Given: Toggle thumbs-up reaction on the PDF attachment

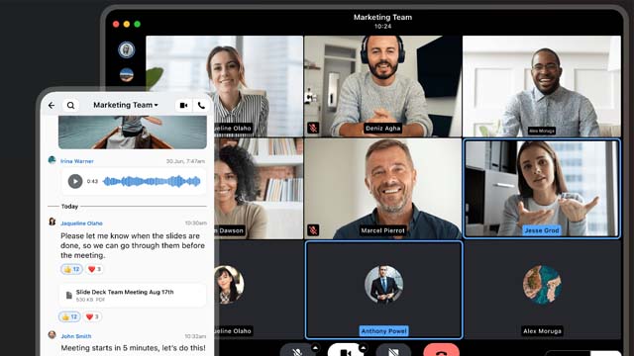Looking at the screenshot, I should tap(69, 316).
